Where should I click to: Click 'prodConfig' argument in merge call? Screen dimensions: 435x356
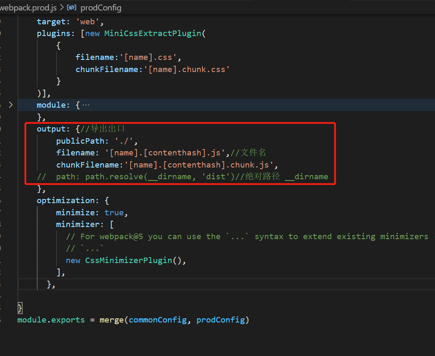coord(221,320)
